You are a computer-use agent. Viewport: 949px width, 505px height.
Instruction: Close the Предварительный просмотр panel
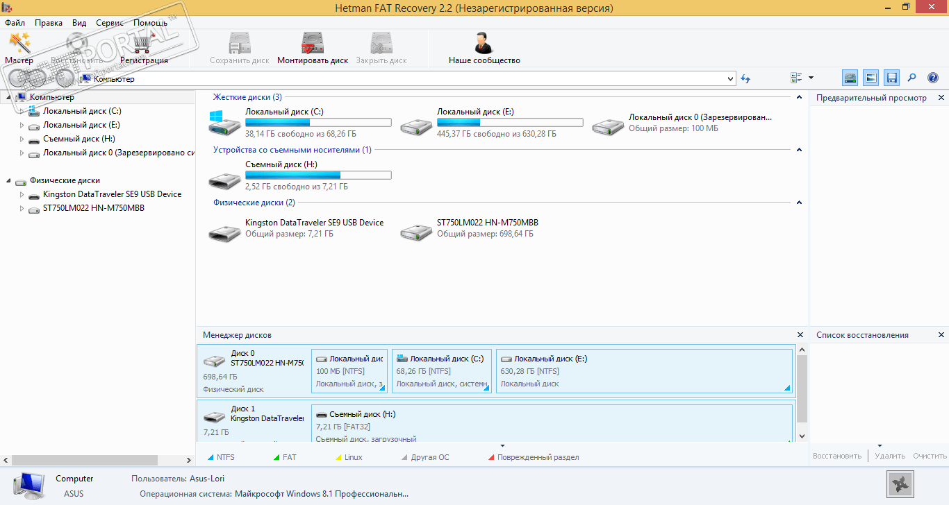click(x=941, y=98)
